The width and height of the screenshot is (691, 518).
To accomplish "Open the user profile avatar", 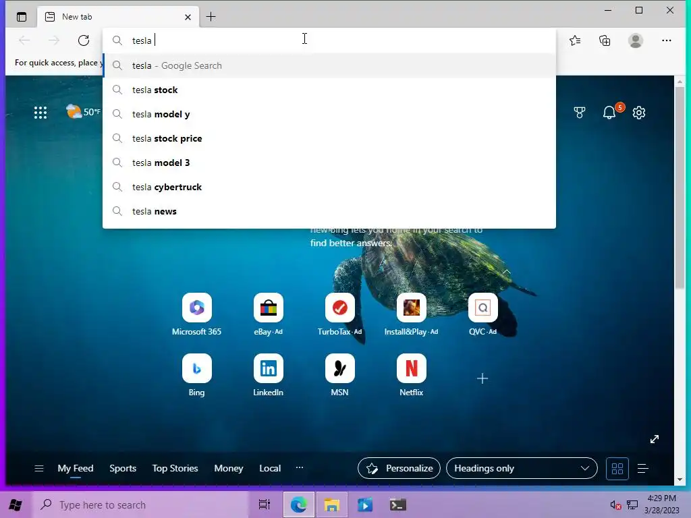I will [x=635, y=40].
